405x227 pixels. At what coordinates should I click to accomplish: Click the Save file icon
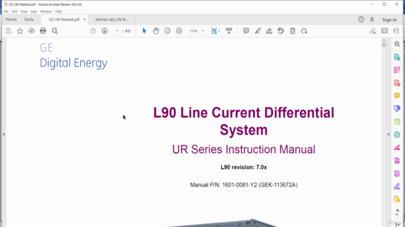click(x=8, y=31)
